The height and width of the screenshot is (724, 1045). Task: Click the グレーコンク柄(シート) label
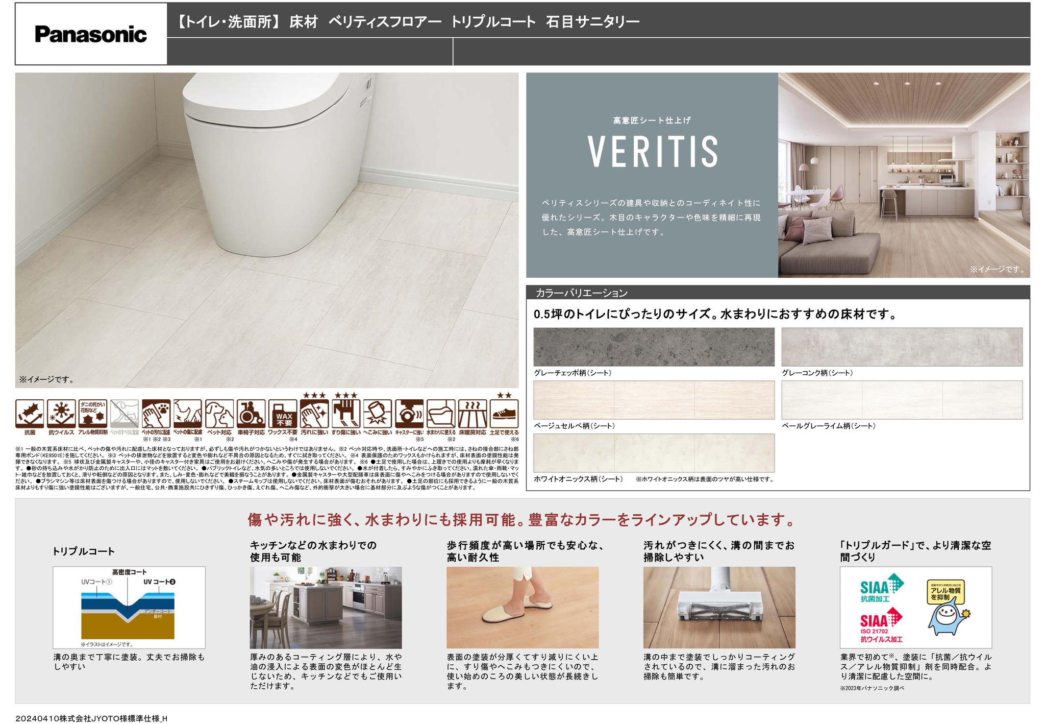click(817, 373)
